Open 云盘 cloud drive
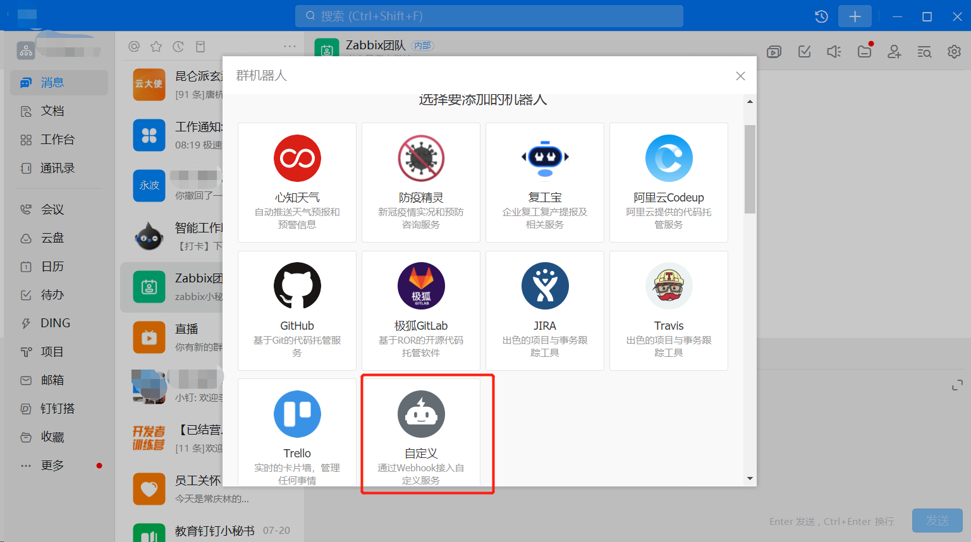 click(59, 238)
